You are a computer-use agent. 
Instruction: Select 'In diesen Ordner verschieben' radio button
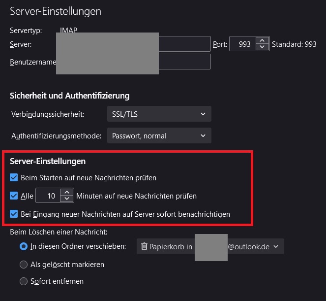23,246
